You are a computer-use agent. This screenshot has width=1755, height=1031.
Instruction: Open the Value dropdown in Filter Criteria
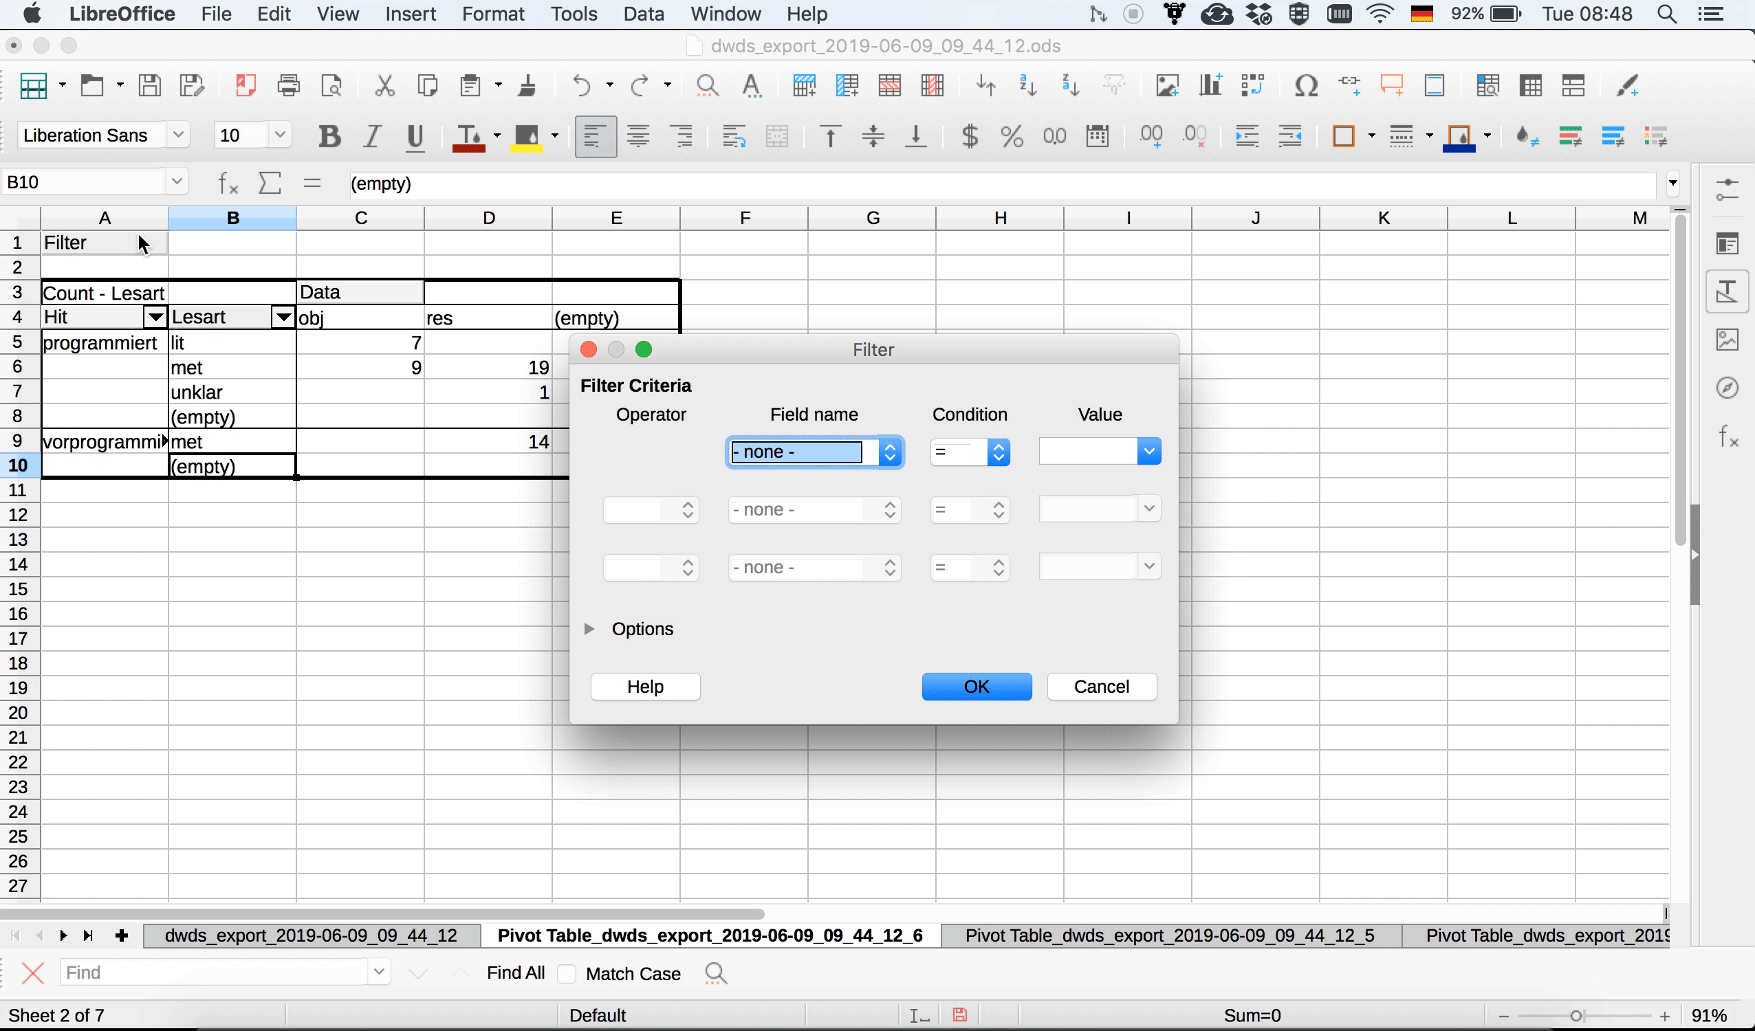1148,450
